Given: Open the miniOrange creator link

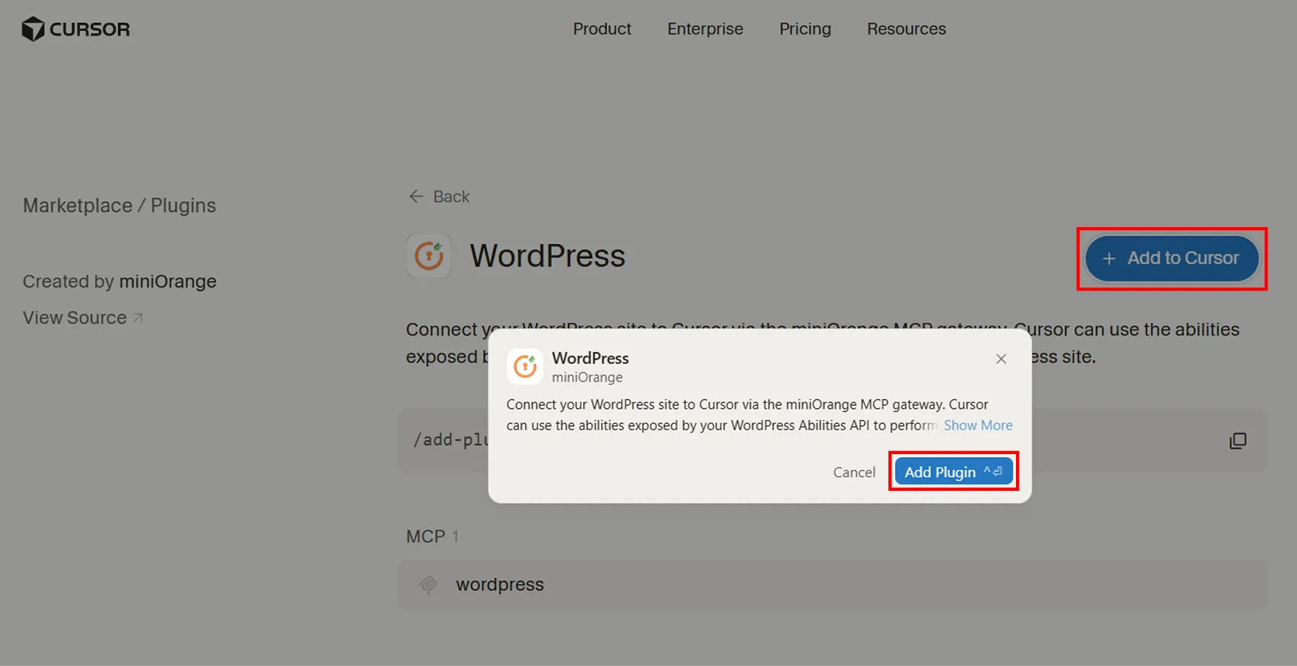Looking at the screenshot, I should [168, 281].
